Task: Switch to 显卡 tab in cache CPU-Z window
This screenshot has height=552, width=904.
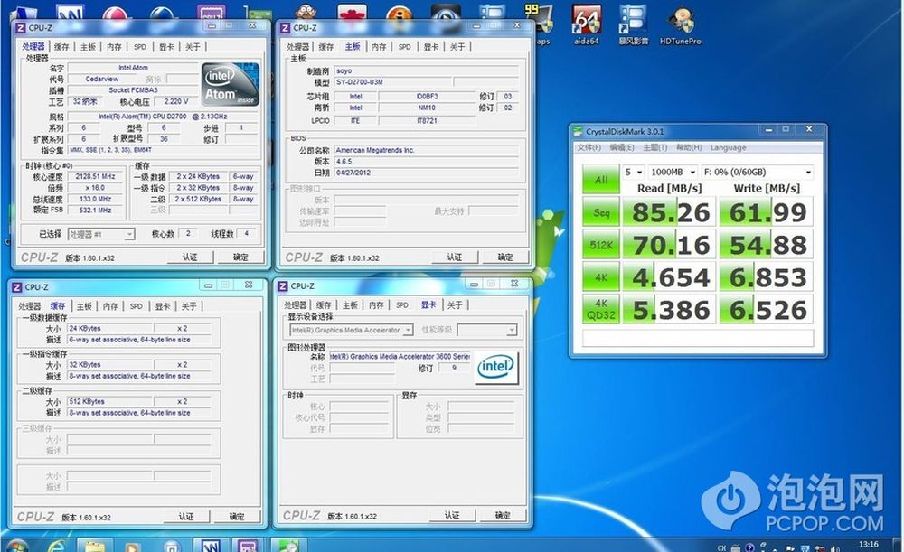Action: pos(163,306)
